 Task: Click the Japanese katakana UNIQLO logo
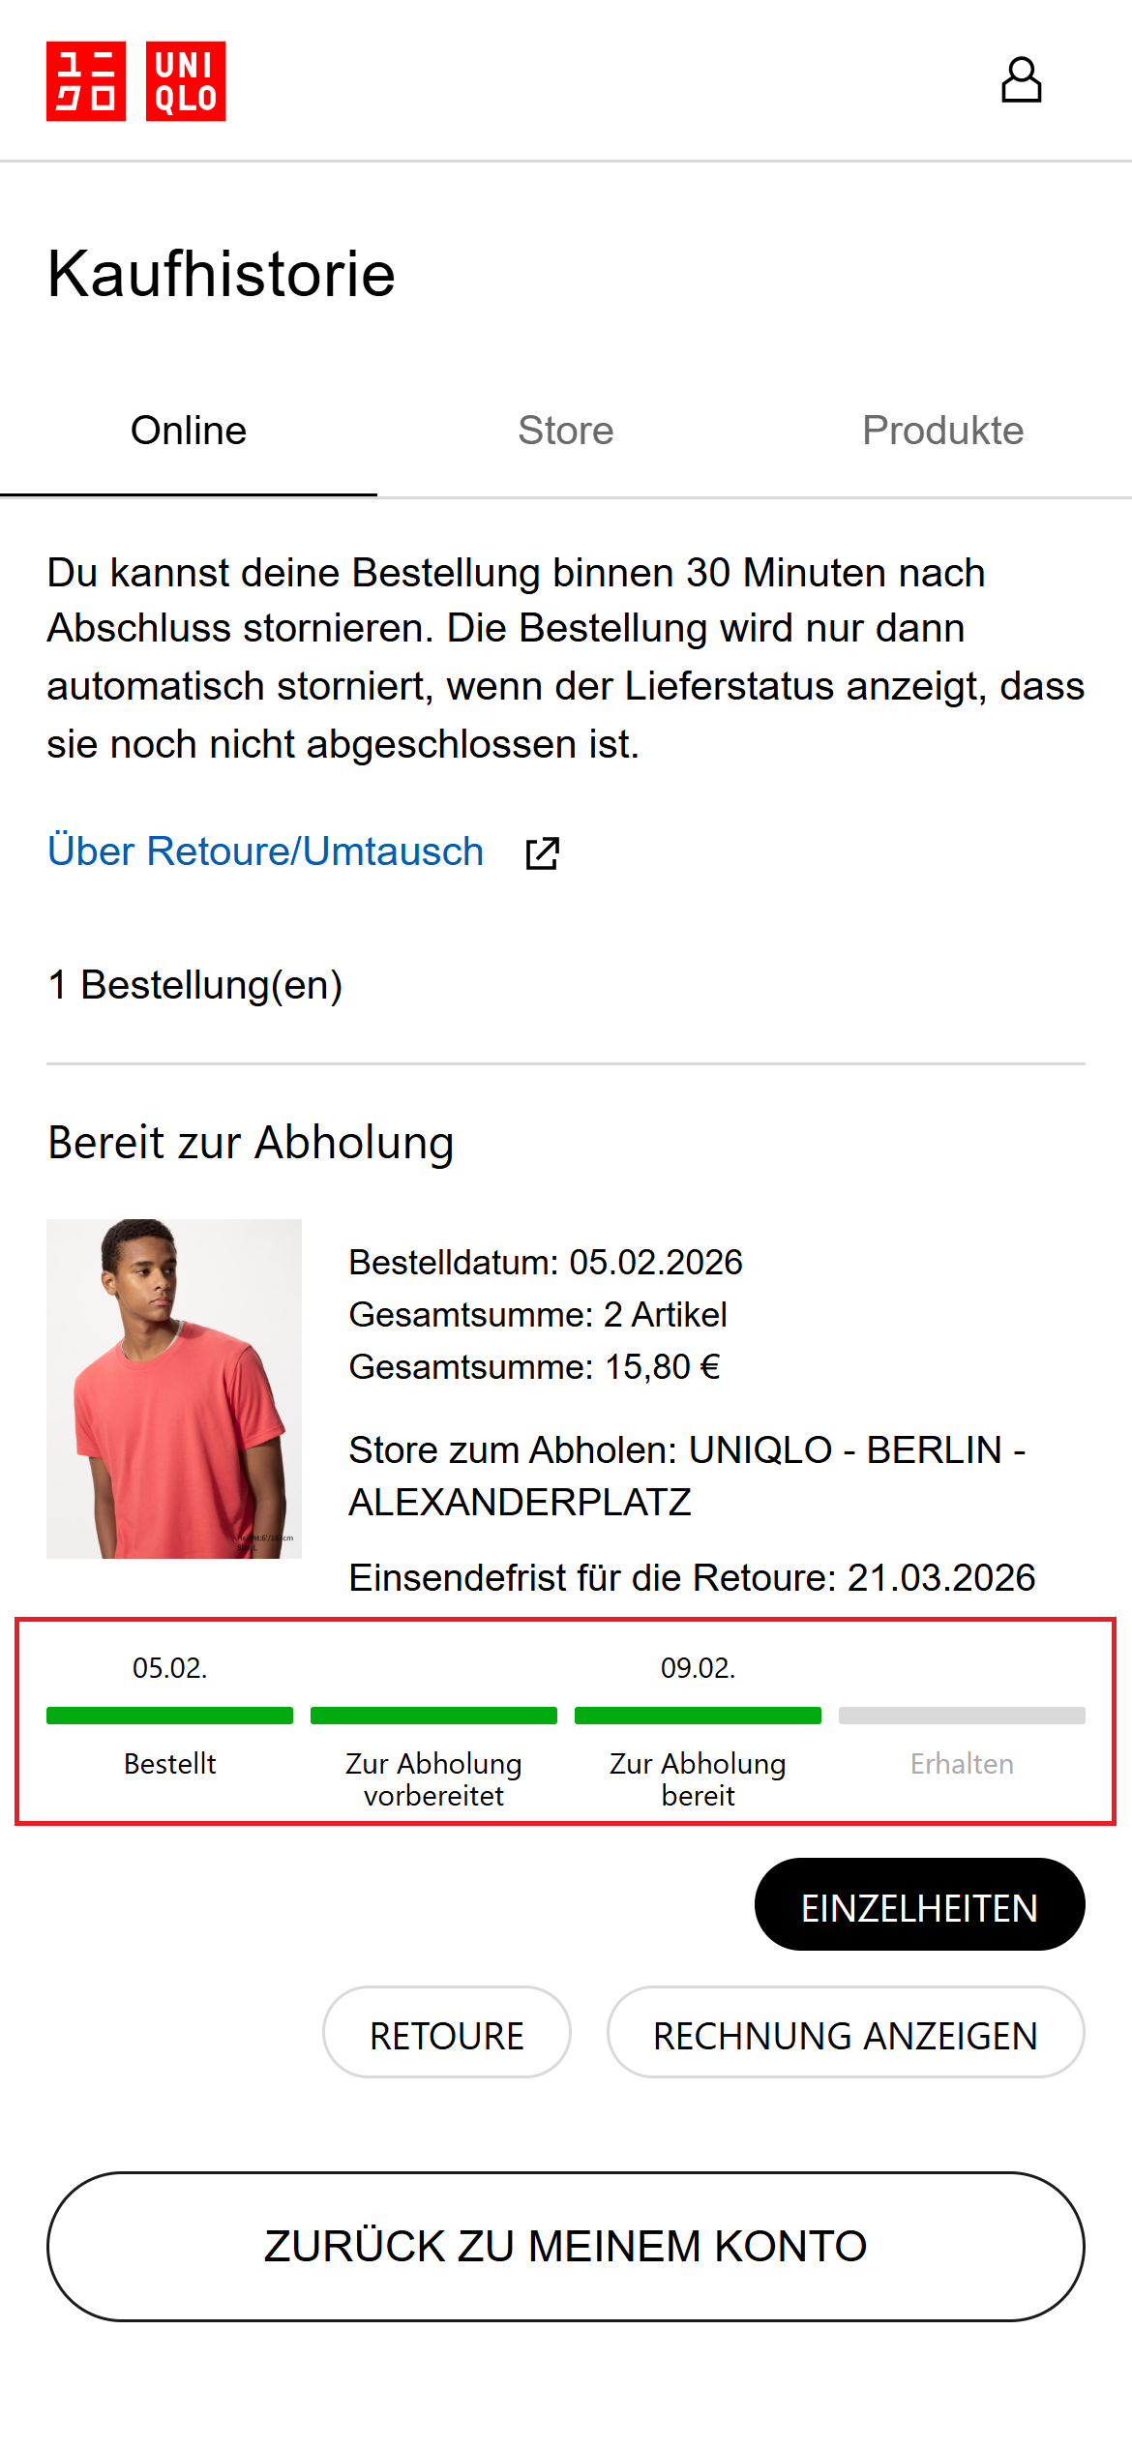tap(86, 81)
